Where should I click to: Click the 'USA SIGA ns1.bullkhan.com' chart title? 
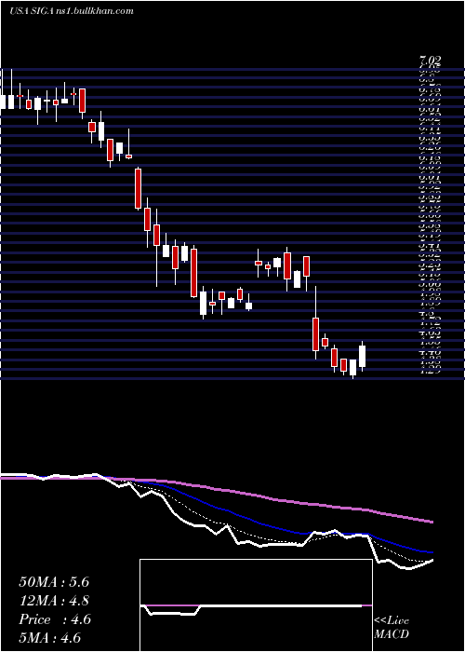pyautogui.click(x=72, y=11)
